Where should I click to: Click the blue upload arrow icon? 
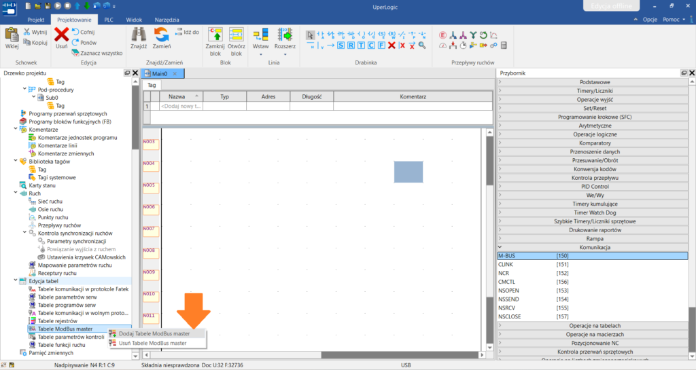point(77,5)
